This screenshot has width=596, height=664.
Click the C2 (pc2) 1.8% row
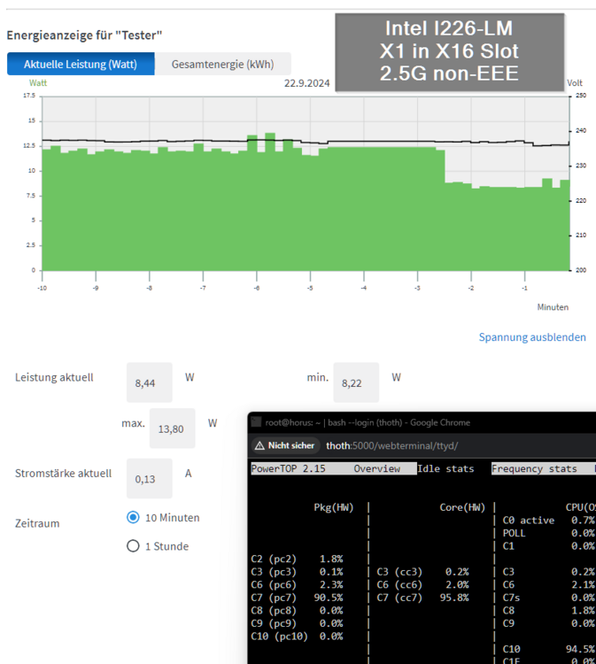click(297, 559)
